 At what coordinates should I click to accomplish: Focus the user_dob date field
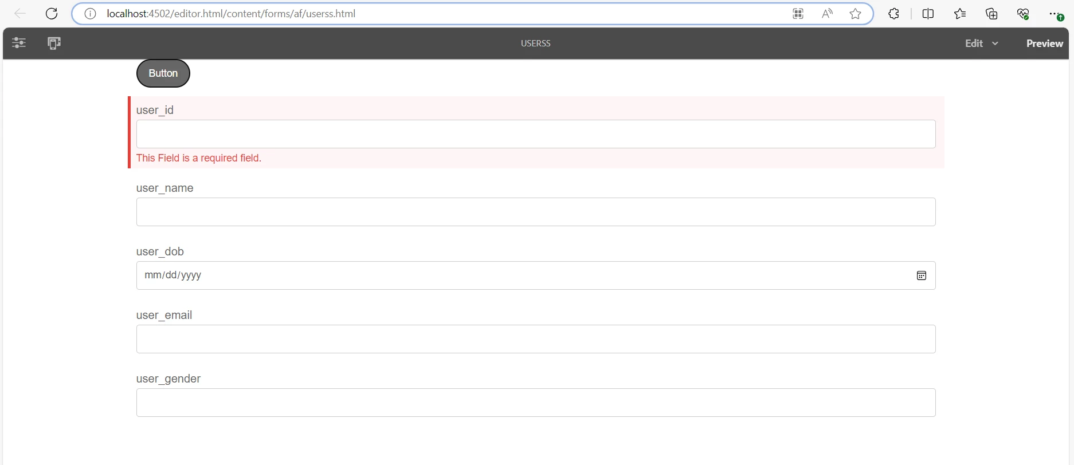536,275
